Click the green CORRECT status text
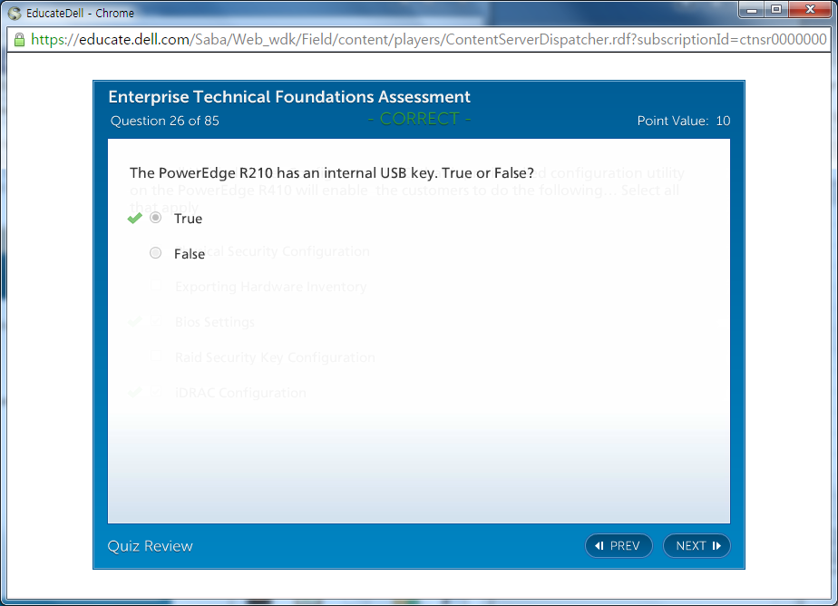 pyautogui.click(x=419, y=119)
